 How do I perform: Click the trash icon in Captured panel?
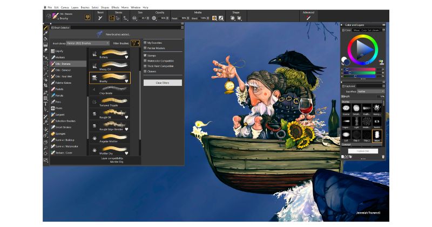(x=383, y=157)
